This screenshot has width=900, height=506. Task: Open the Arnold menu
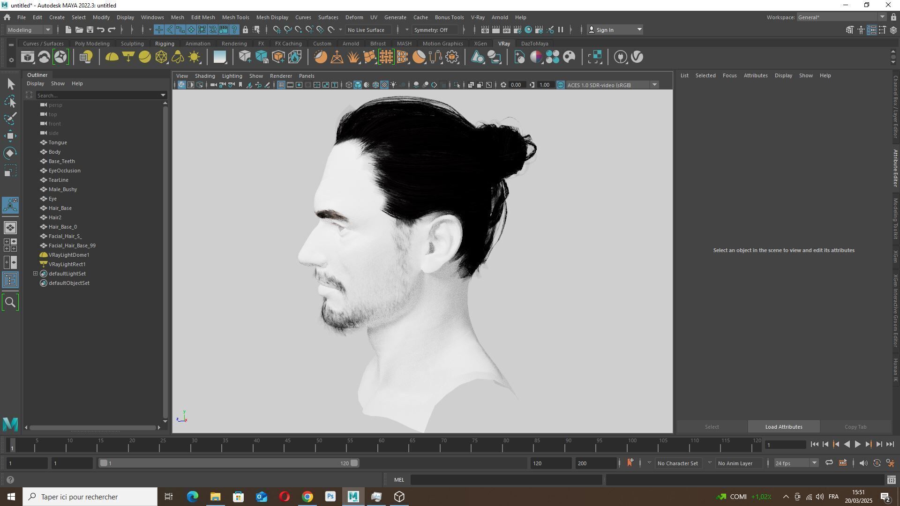(x=499, y=17)
